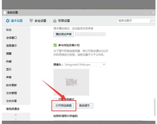157x124 pixels.
Task: Click the vertical scrollbar on the right
Action: pos(155,107)
